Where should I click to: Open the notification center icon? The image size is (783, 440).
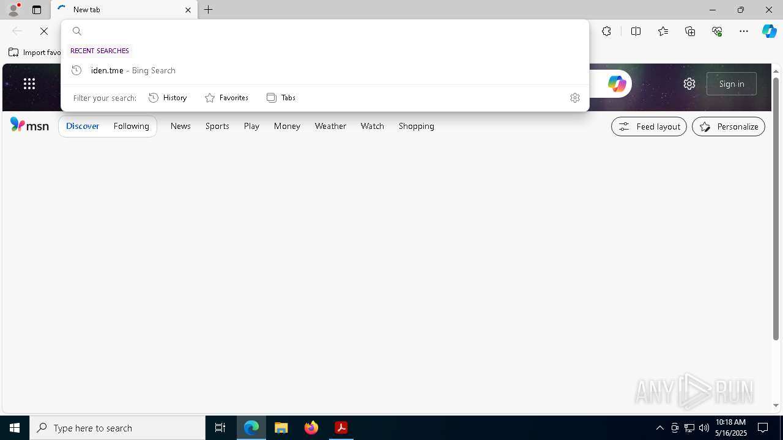point(763,428)
